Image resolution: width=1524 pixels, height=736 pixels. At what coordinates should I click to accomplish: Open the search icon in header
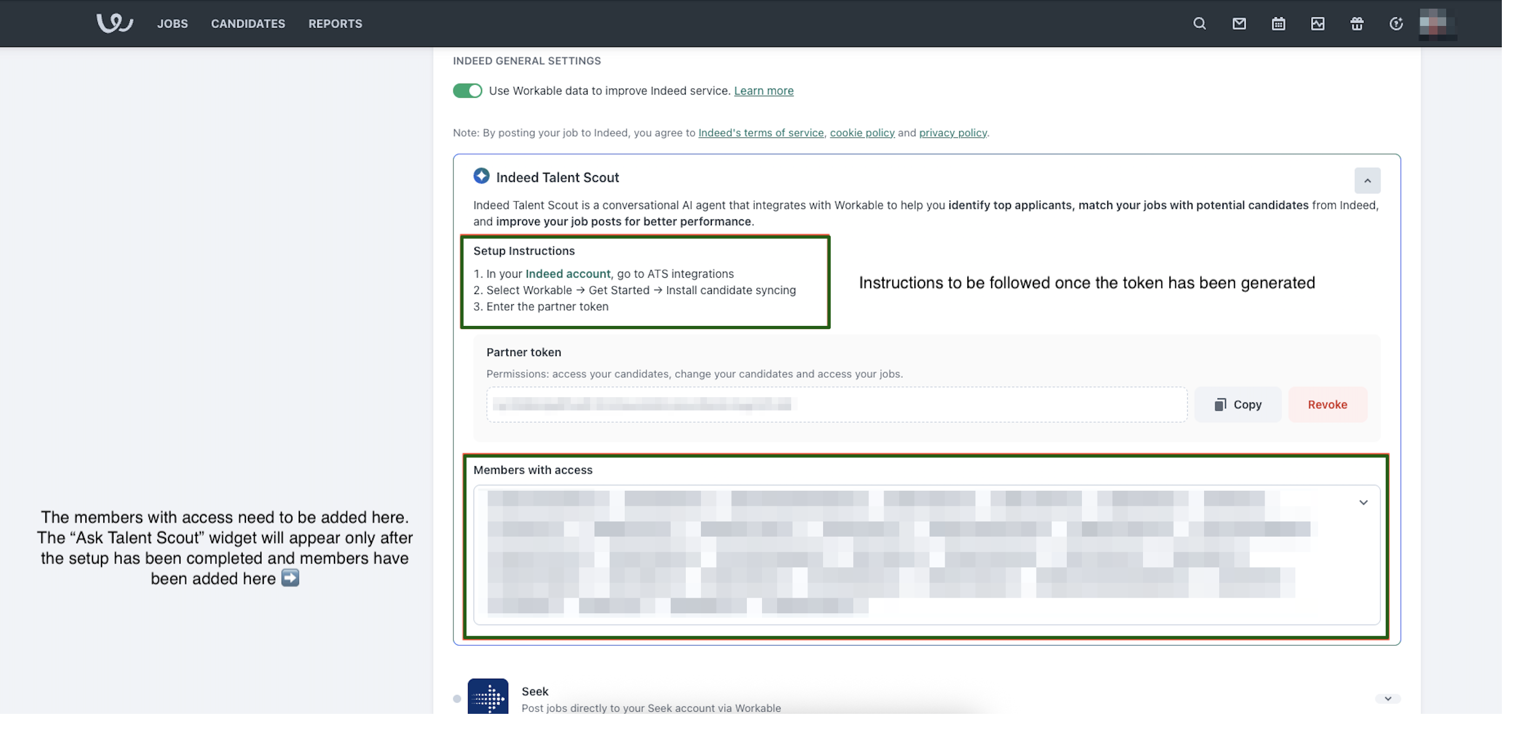tap(1199, 24)
